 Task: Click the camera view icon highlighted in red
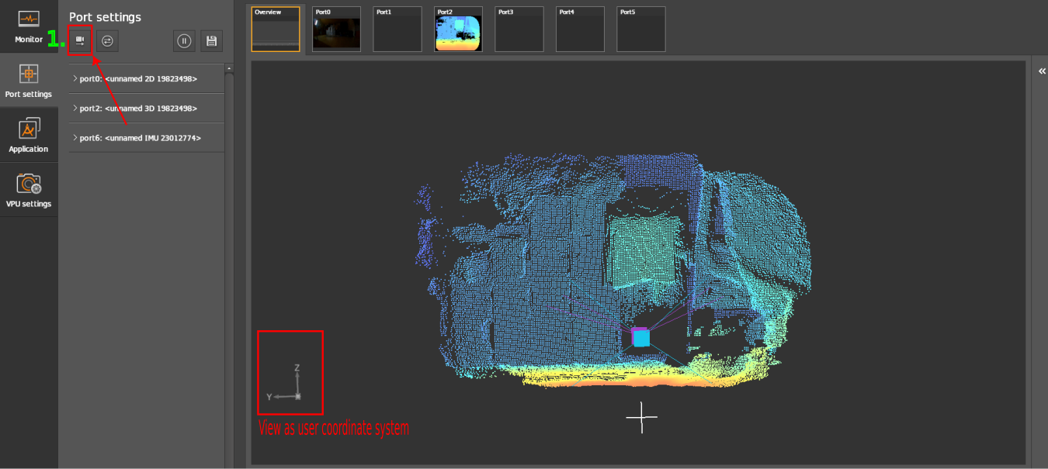click(x=80, y=40)
